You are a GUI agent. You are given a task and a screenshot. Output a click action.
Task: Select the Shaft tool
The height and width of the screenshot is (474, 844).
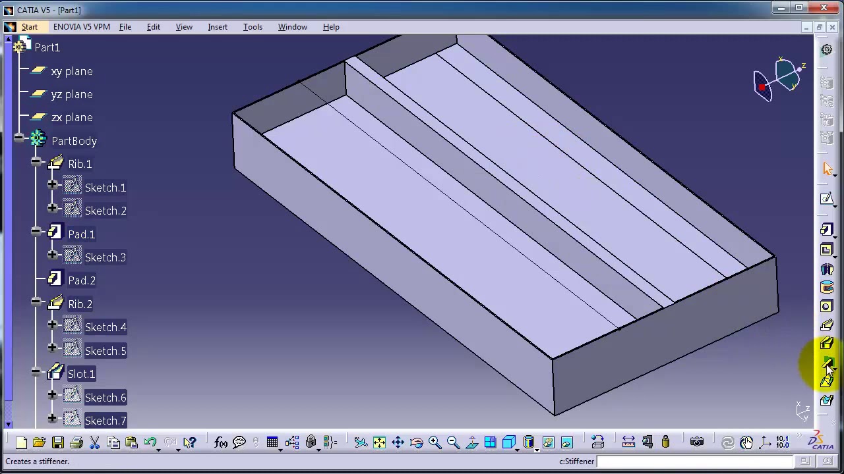[827, 269]
